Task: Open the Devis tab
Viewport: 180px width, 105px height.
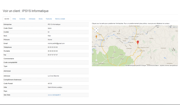Action: [41, 19]
